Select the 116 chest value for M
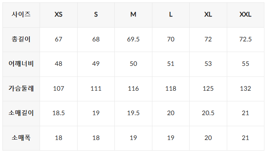The width and height of the screenshot is (266, 153). [133, 89]
